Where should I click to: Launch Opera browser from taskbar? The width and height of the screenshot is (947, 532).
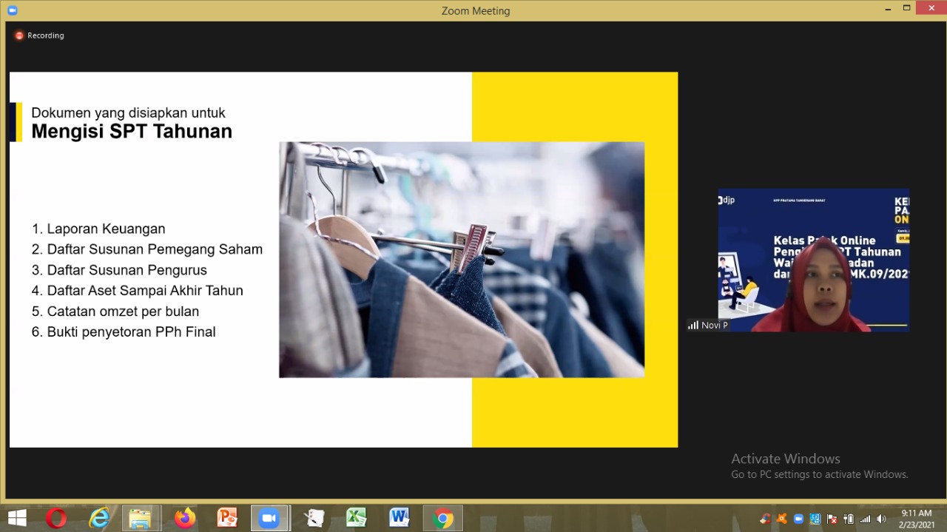click(56, 519)
